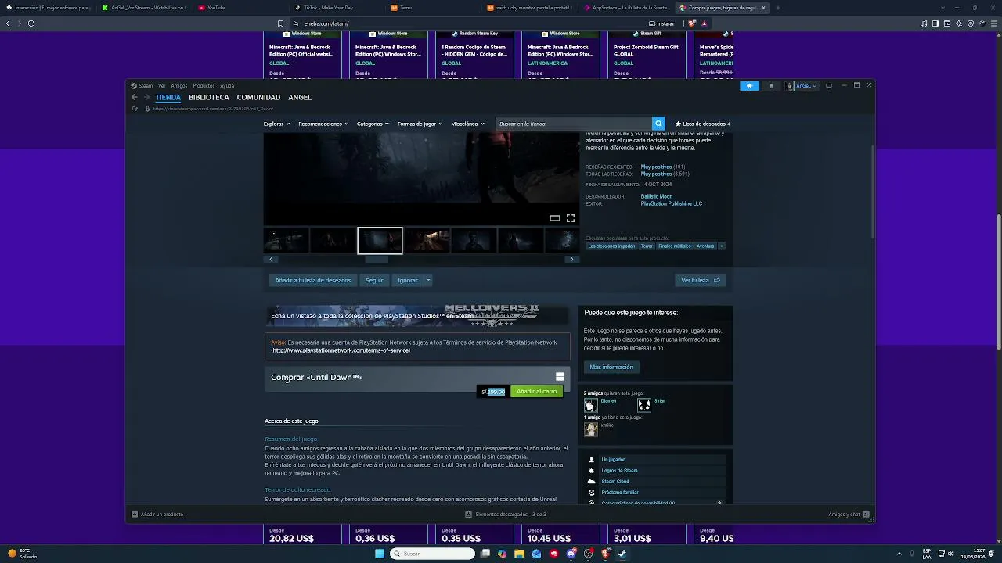Click the Ignorar button
The width and height of the screenshot is (1002, 563).
408,280
